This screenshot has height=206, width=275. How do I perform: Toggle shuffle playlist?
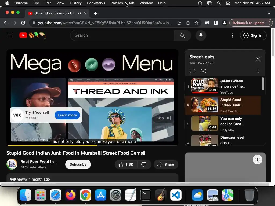(203, 71)
